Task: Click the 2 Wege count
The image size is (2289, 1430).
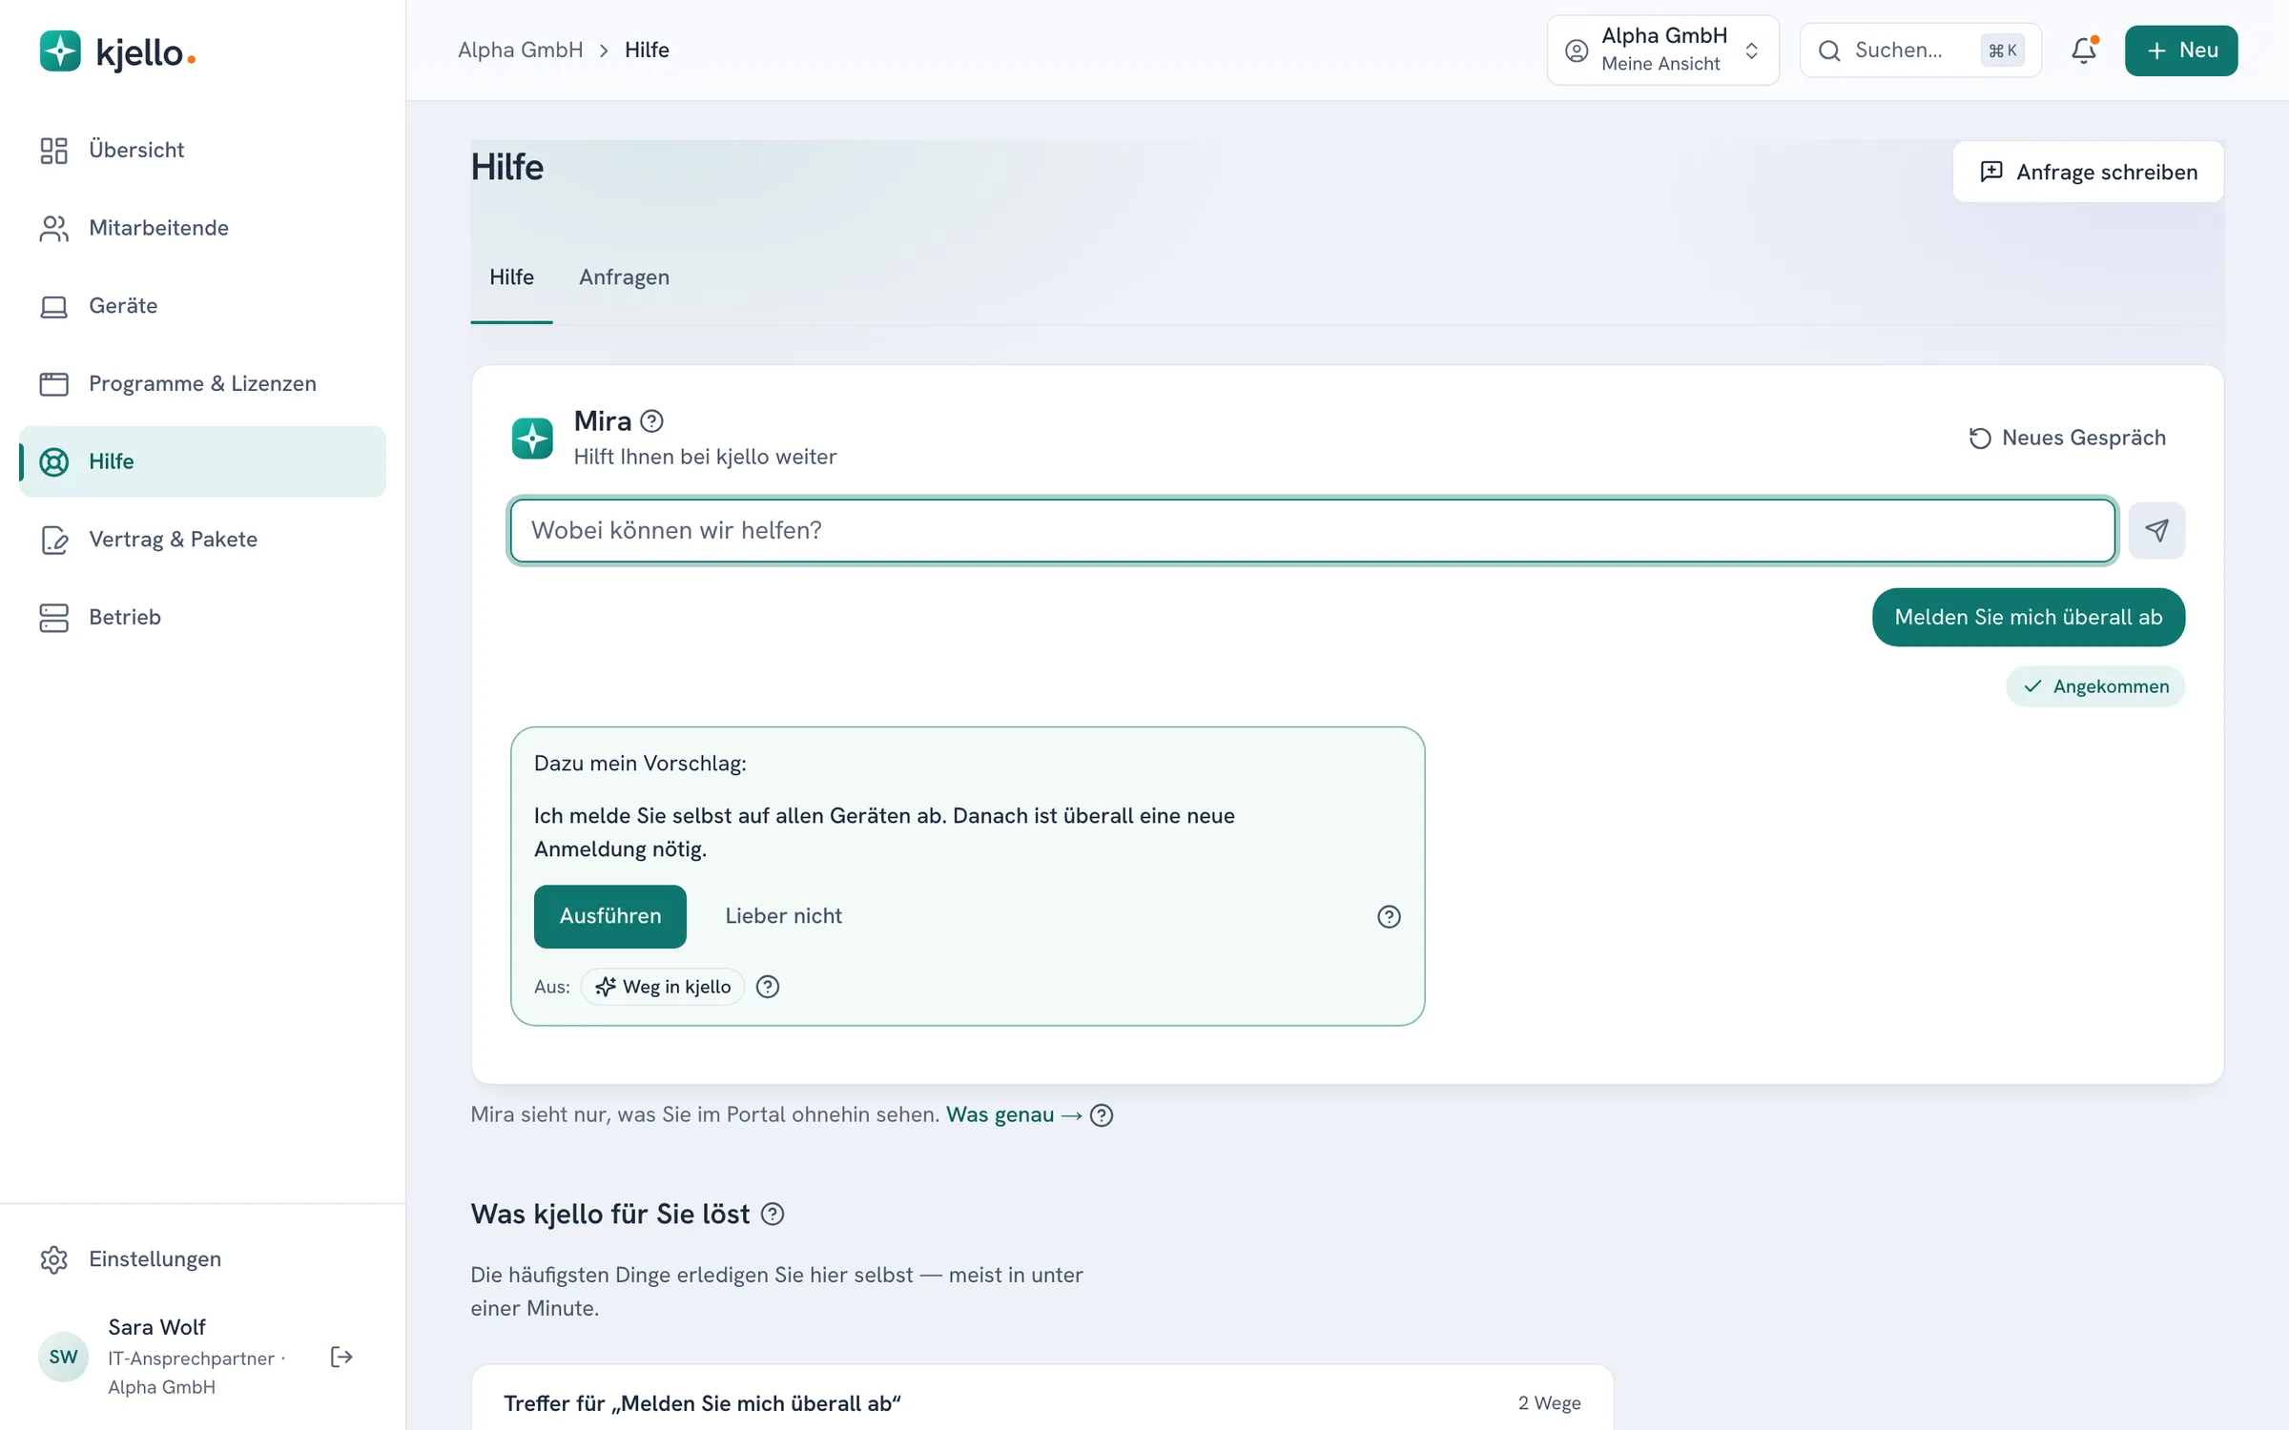Action: click(1549, 1403)
